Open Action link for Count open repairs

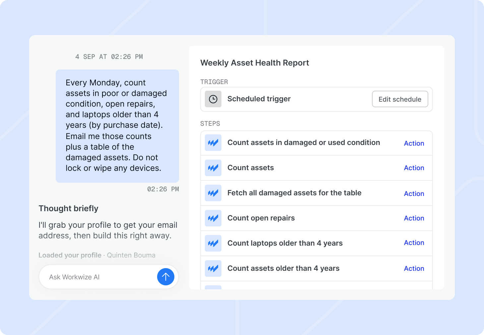[x=414, y=218]
